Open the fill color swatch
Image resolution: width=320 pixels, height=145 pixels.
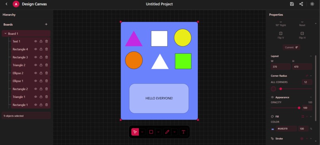(x=273, y=129)
